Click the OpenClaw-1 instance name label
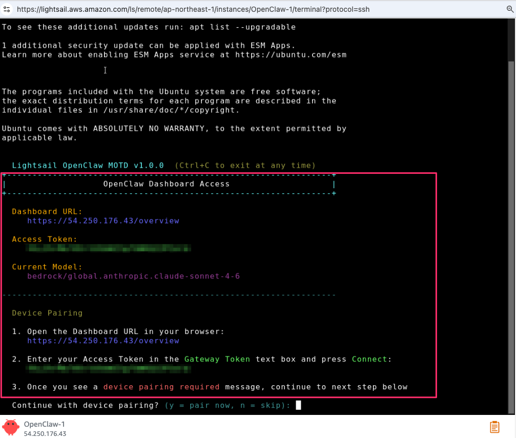The height and width of the screenshot is (438, 516). [45, 424]
